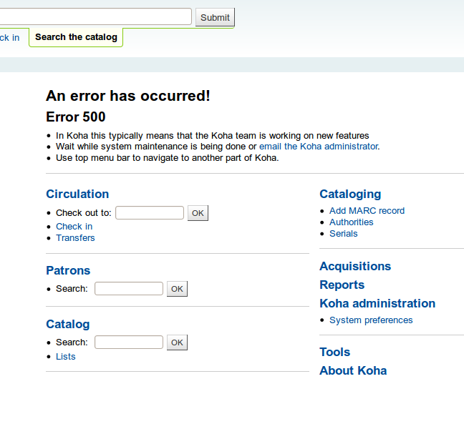The image size is (464, 424).
Task: Focus the Check out to input field
Action: (x=150, y=212)
